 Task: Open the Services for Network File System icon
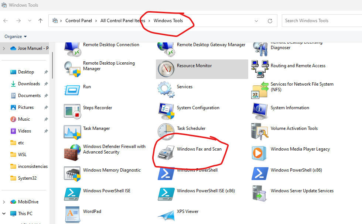[260, 90]
